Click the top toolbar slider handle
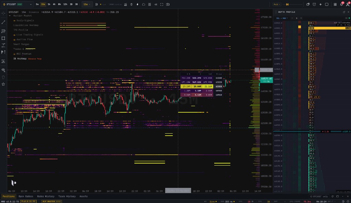The width and height of the screenshot is (351, 203). [287, 4]
